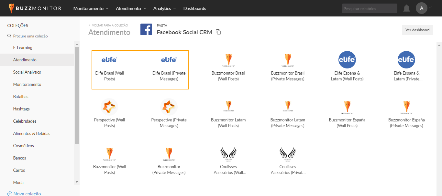Open Perspective (Wall Posts) report icon
This screenshot has width=442, height=196.
(x=109, y=107)
